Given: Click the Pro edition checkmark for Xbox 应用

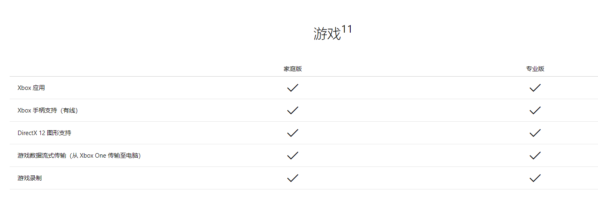Looking at the screenshot, I should point(535,88).
